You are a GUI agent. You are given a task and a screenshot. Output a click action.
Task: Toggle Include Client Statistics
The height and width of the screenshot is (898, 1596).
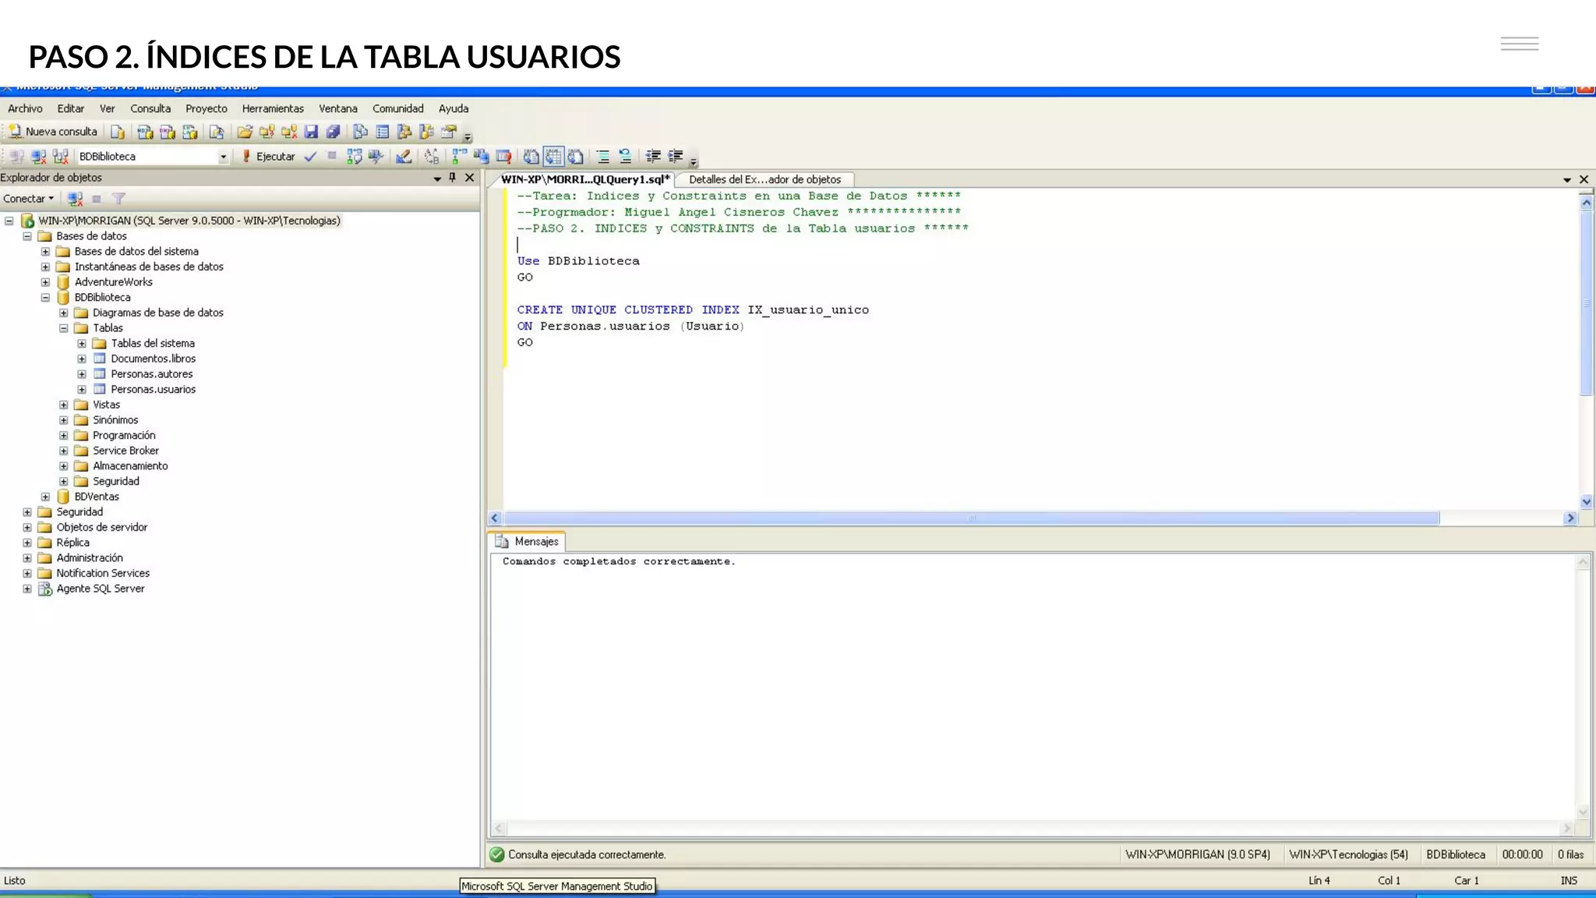(x=481, y=157)
